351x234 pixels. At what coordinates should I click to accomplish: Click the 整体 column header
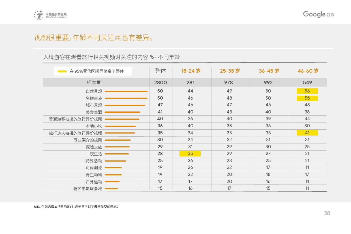coord(160,71)
